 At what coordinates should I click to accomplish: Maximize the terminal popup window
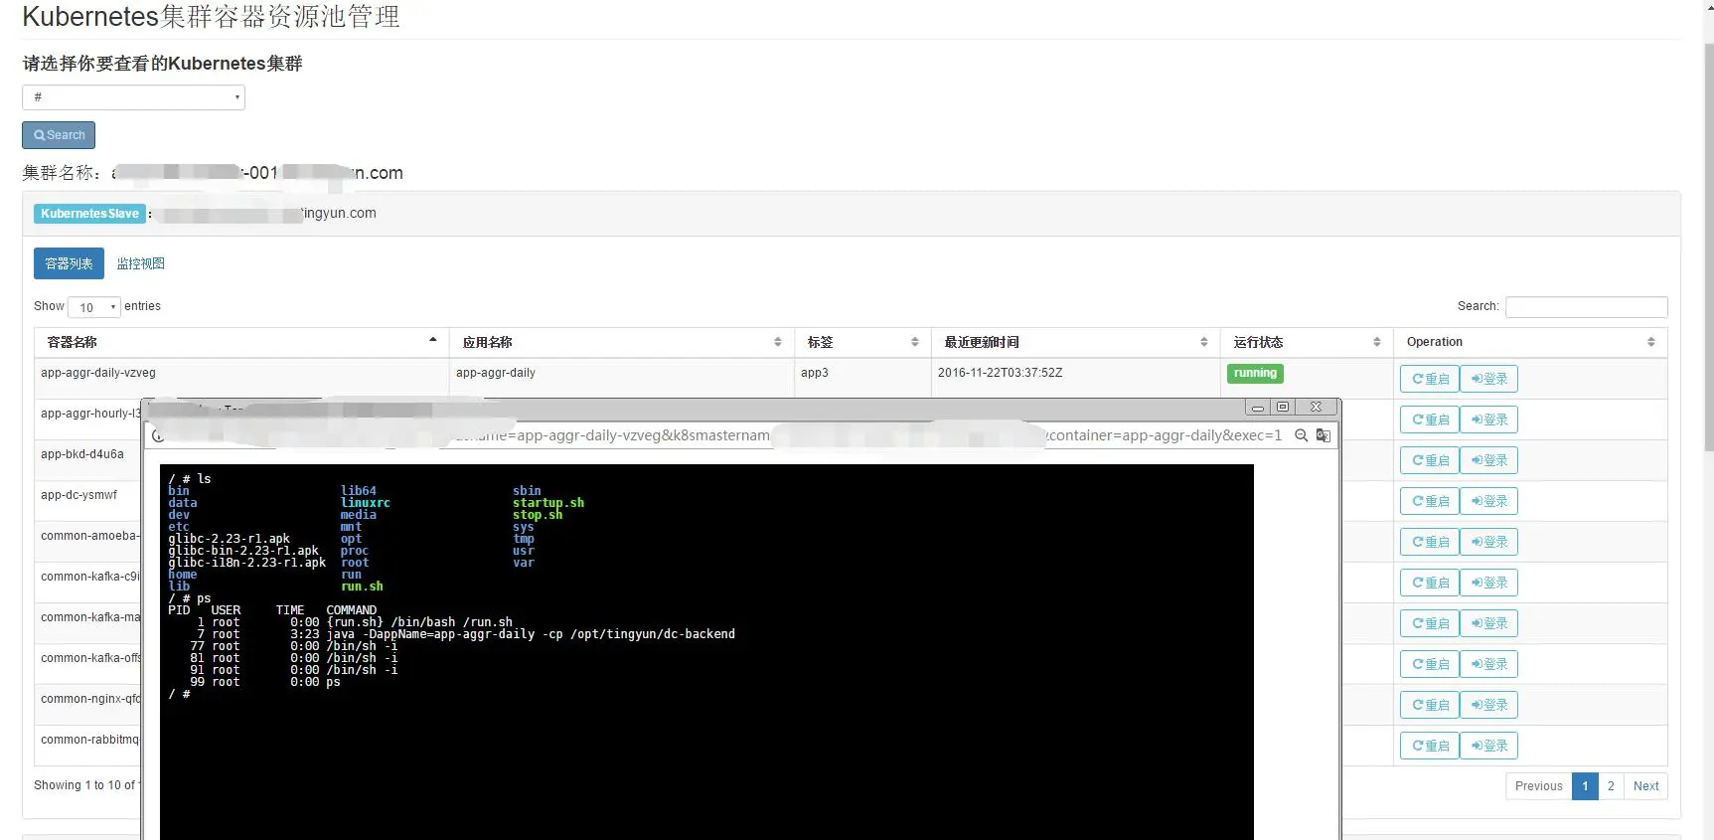[x=1283, y=408]
